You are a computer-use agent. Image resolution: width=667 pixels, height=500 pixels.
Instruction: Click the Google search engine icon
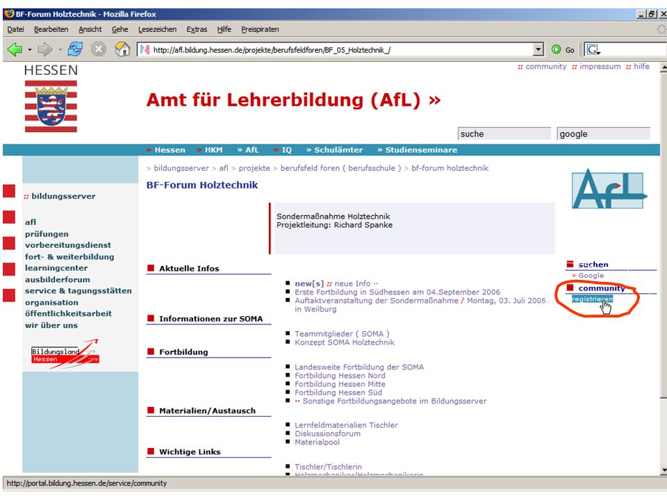(593, 50)
